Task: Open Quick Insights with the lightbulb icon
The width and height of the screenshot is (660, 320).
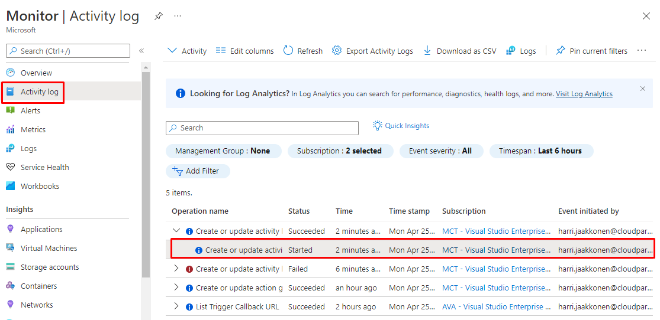Action: pos(378,126)
